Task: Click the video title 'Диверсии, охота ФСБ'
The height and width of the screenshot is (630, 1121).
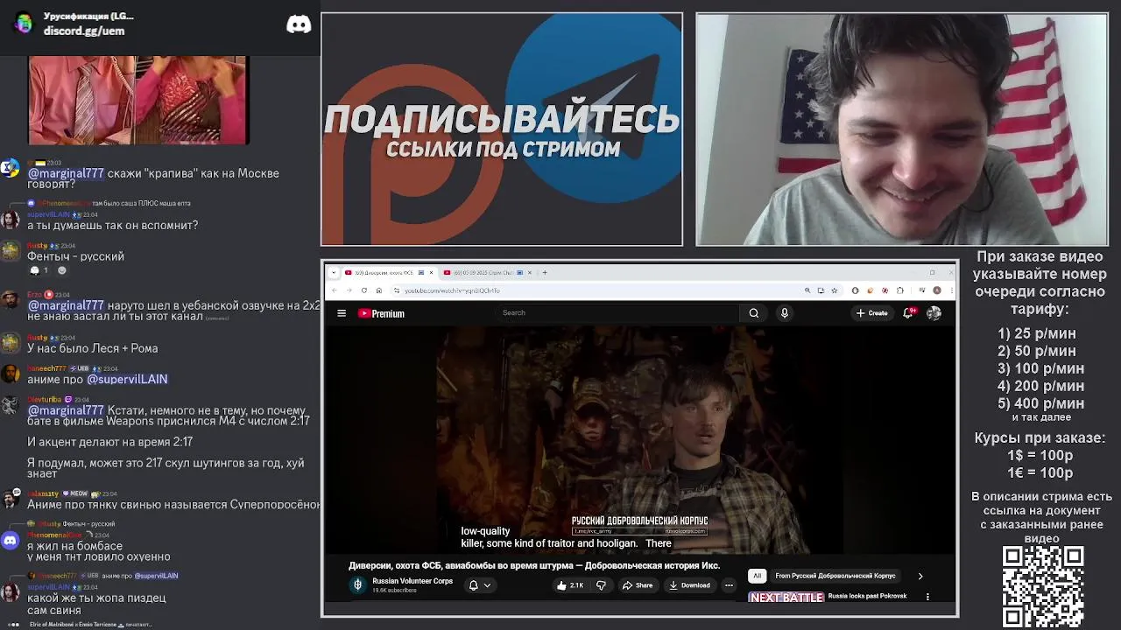Action: [534, 565]
